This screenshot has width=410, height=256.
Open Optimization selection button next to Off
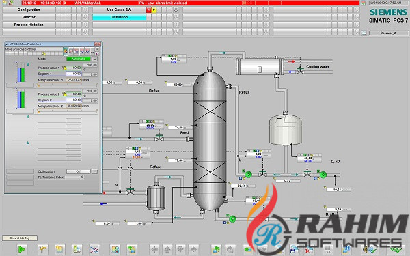click(x=95, y=171)
